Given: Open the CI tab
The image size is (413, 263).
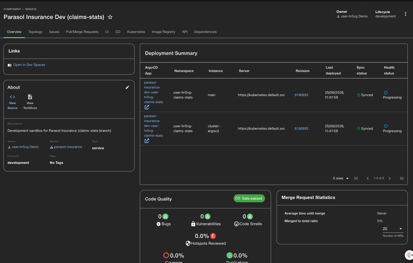Looking at the screenshot, I should click(107, 32).
